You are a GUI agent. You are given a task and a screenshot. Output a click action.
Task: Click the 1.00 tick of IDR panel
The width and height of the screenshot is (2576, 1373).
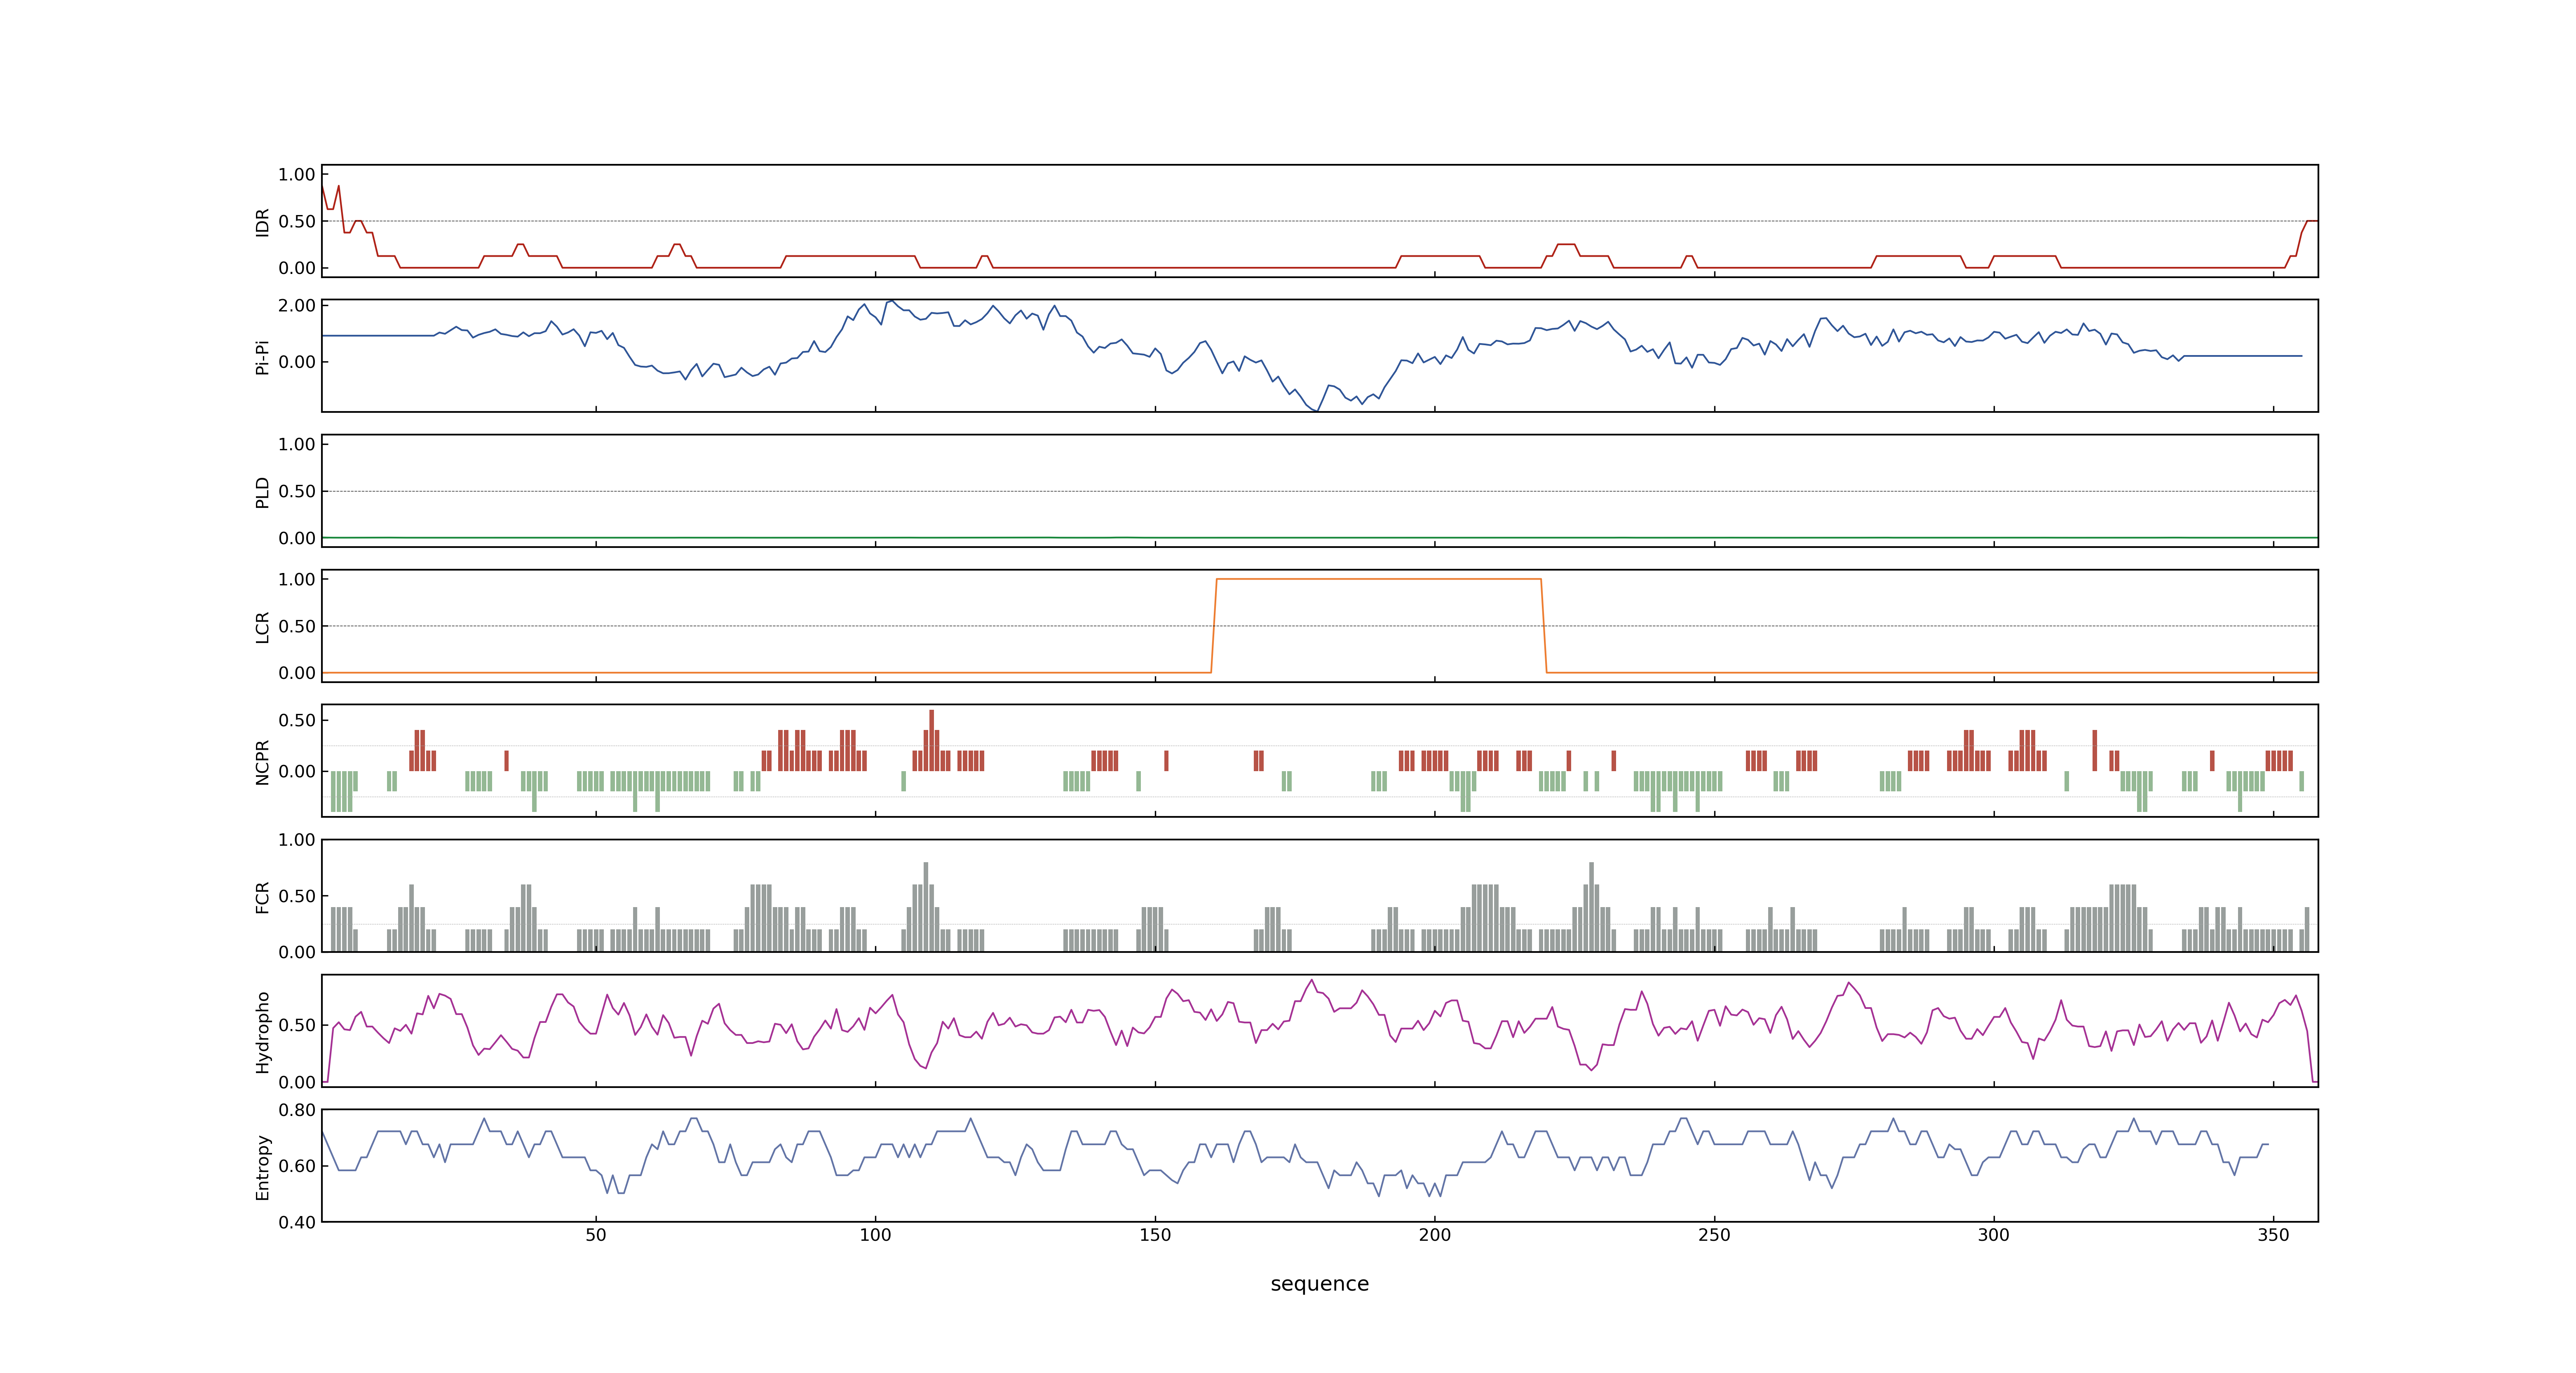tap(297, 175)
